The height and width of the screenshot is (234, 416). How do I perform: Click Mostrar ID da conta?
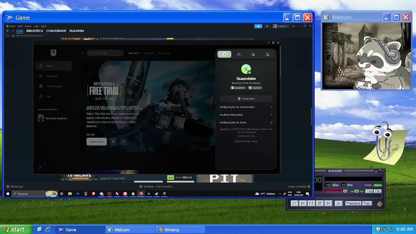click(x=246, y=141)
